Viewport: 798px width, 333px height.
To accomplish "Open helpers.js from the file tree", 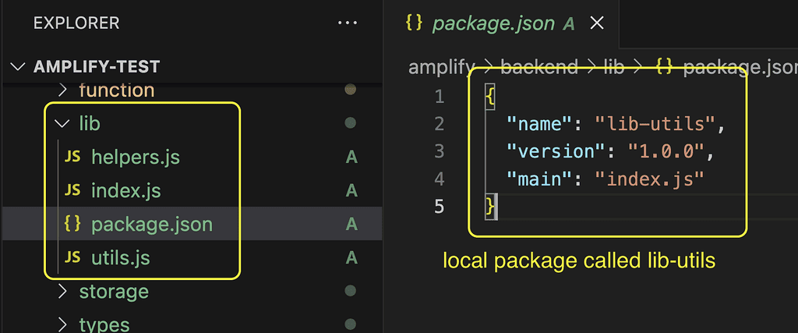I will [x=135, y=158].
